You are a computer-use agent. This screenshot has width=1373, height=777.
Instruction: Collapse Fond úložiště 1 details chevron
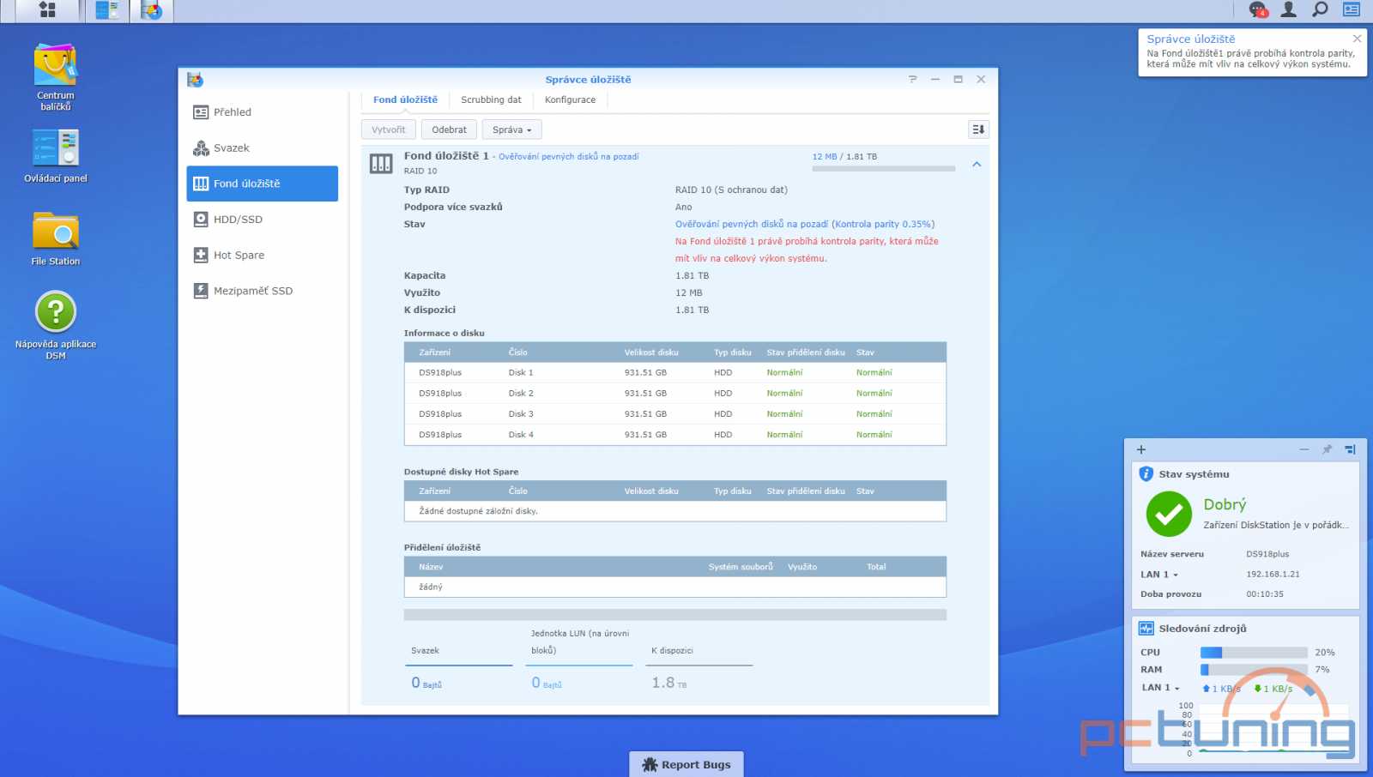pos(977,164)
